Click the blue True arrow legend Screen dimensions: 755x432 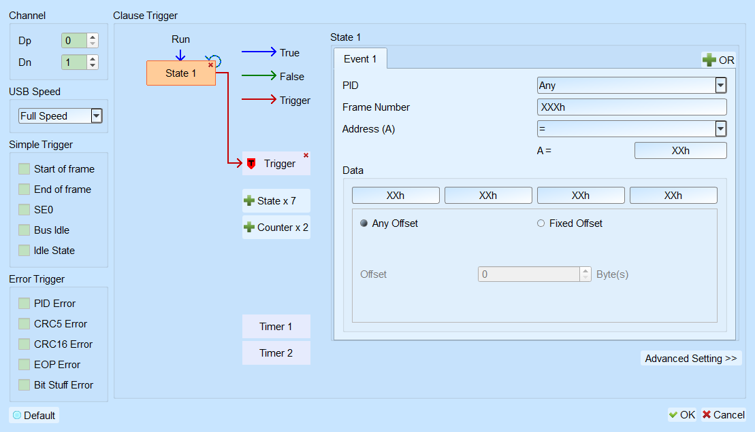[259, 52]
